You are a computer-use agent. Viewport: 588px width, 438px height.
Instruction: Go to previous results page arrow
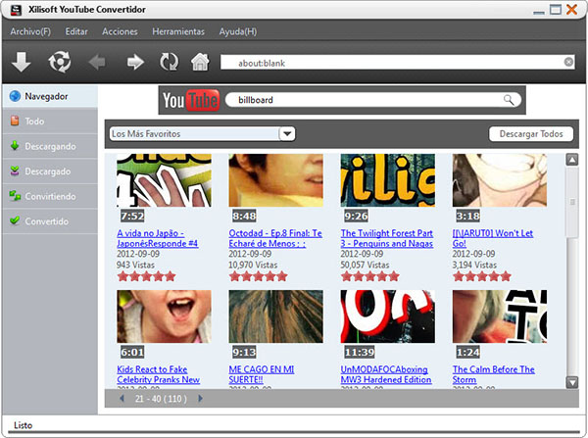pos(122,398)
